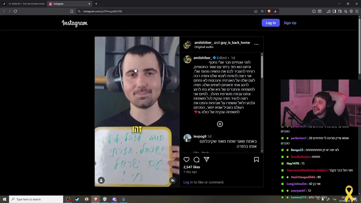This screenshot has height=203, width=361.
Task: Click levpog9 comment avatar
Action: click(188, 138)
